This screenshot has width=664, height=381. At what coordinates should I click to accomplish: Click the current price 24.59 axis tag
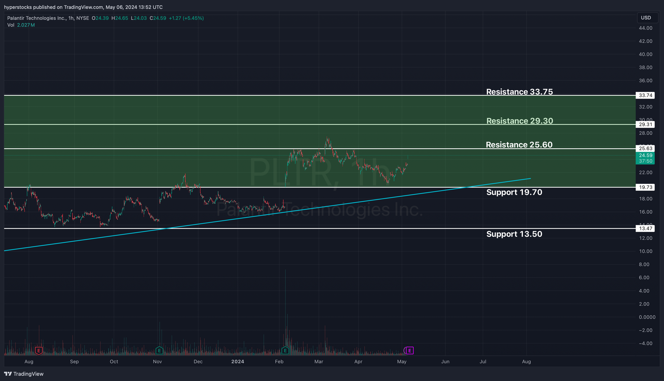tap(645, 156)
